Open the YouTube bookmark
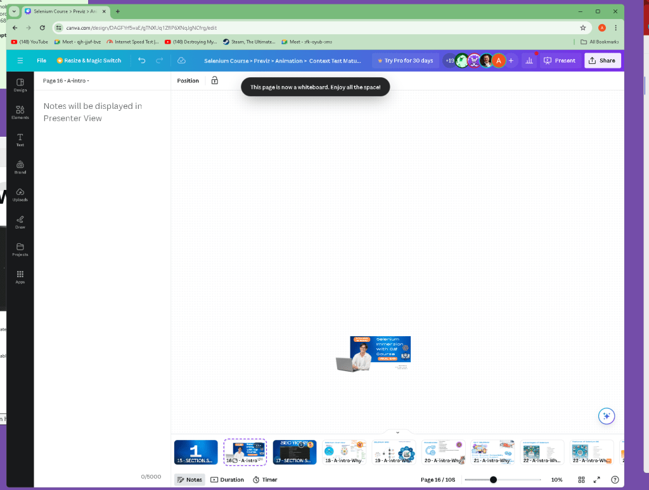Image resolution: width=649 pixels, height=490 pixels. (29, 42)
